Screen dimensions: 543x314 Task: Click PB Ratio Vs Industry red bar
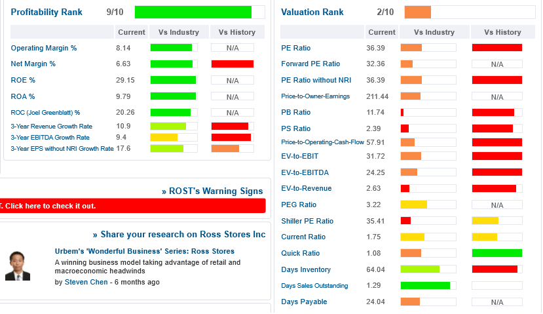click(402, 112)
